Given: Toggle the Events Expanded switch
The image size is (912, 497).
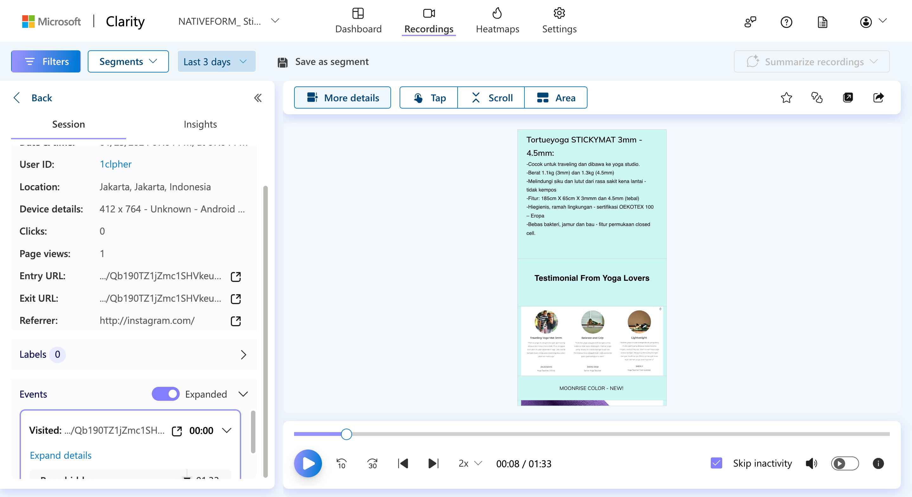Looking at the screenshot, I should (x=166, y=394).
